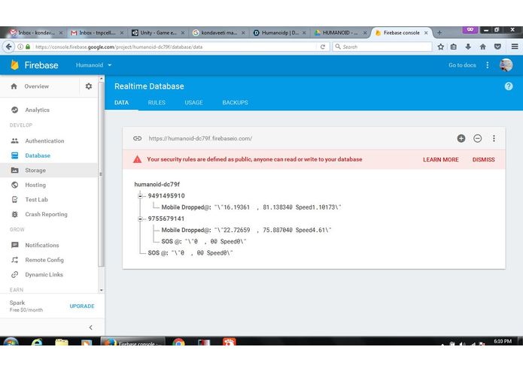Open Test Lab section

click(36, 199)
